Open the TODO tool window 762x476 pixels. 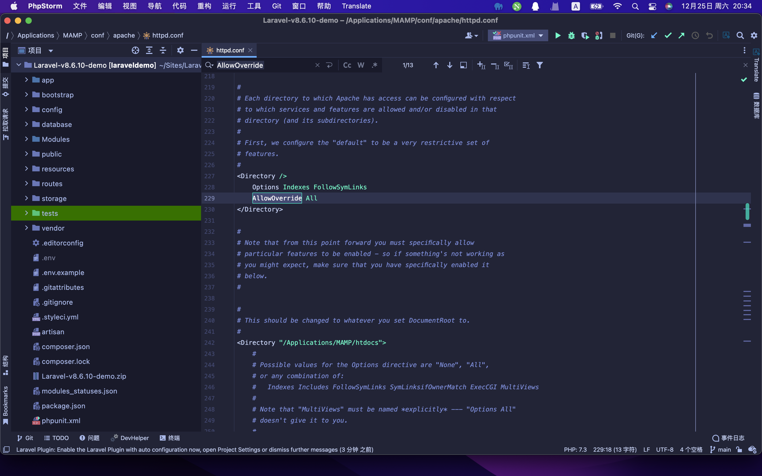pyautogui.click(x=56, y=438)
